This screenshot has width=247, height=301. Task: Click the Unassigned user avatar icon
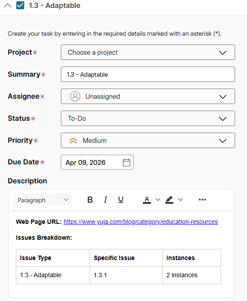(75, 97)
